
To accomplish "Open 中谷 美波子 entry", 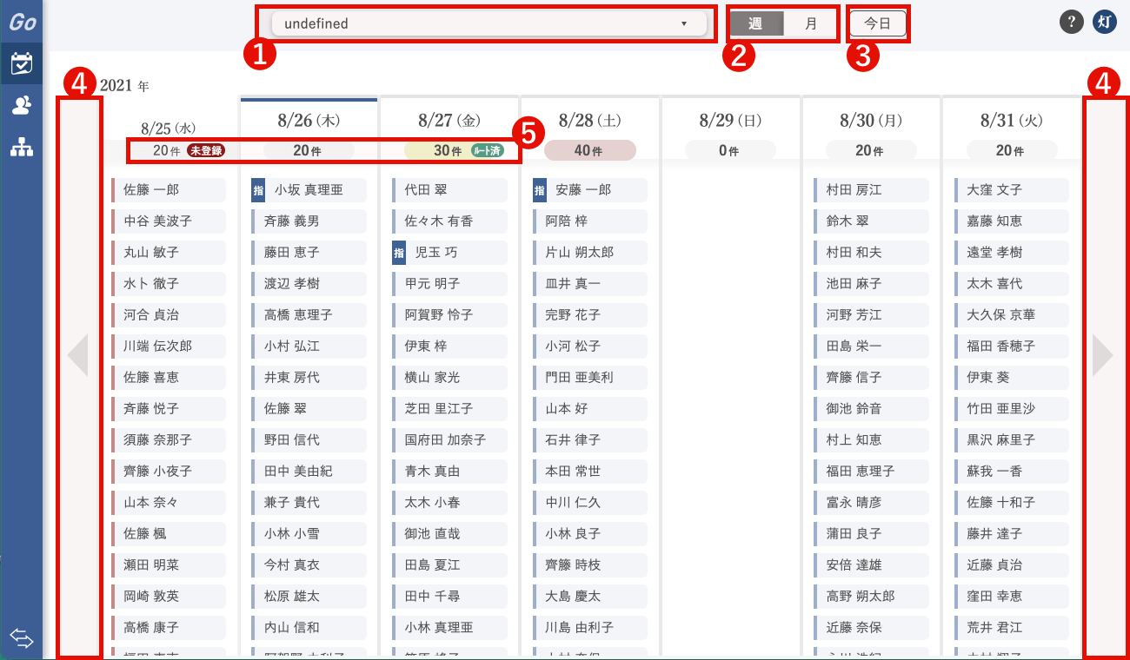I will pyautogui.click(x=169, y=221).
